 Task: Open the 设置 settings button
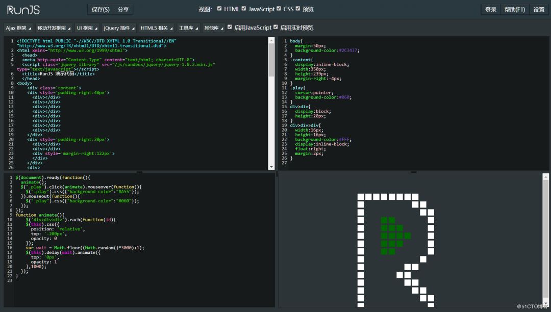(539, 10)
